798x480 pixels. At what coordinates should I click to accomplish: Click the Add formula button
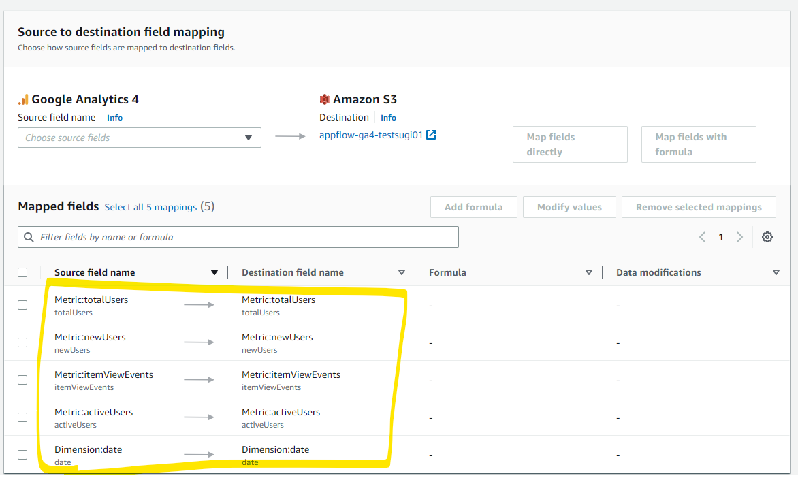tap(474, 207)
